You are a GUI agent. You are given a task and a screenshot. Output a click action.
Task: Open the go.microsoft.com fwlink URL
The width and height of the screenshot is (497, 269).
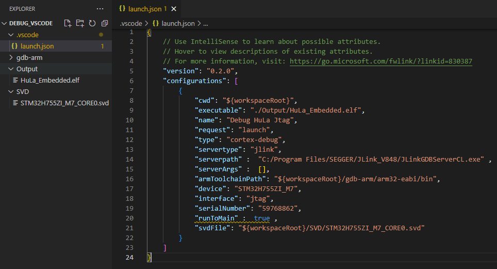(x=381, y=61)
